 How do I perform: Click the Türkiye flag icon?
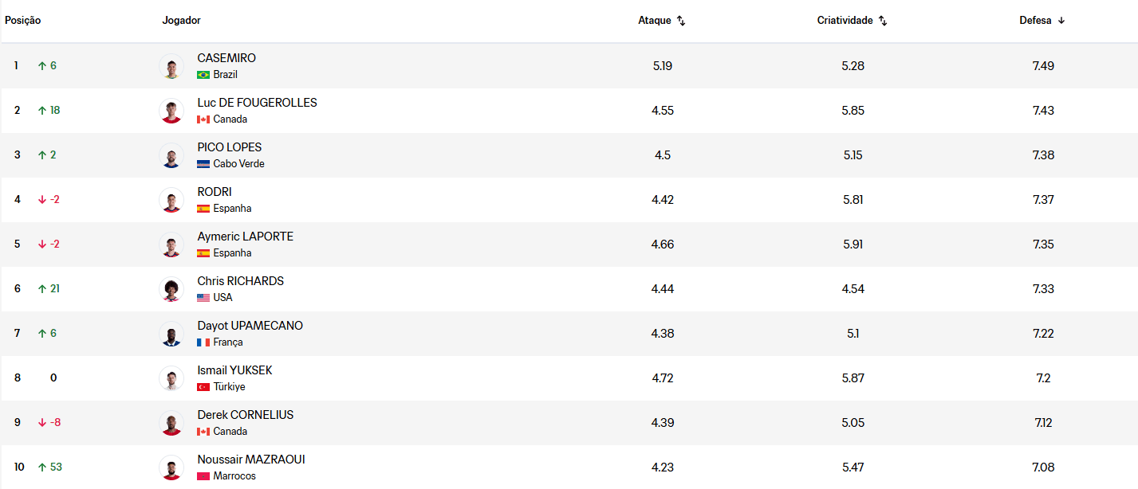point(203,387)
